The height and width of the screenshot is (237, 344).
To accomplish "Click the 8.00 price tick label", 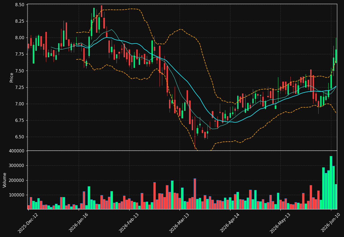I will (20, 38).
